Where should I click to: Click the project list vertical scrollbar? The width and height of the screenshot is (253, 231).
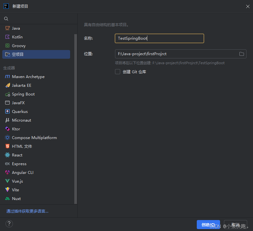click(76, 119)
